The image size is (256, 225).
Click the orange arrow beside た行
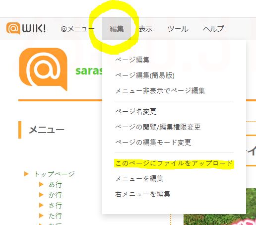pos(41,216)
